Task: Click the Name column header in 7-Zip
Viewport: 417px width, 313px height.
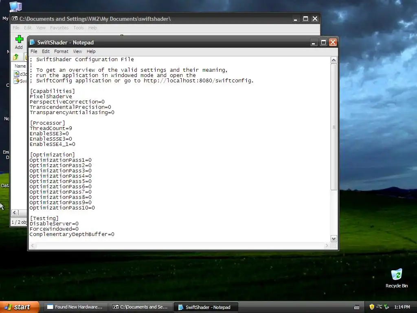Action: pyautogui.click(x=20, y=66)
